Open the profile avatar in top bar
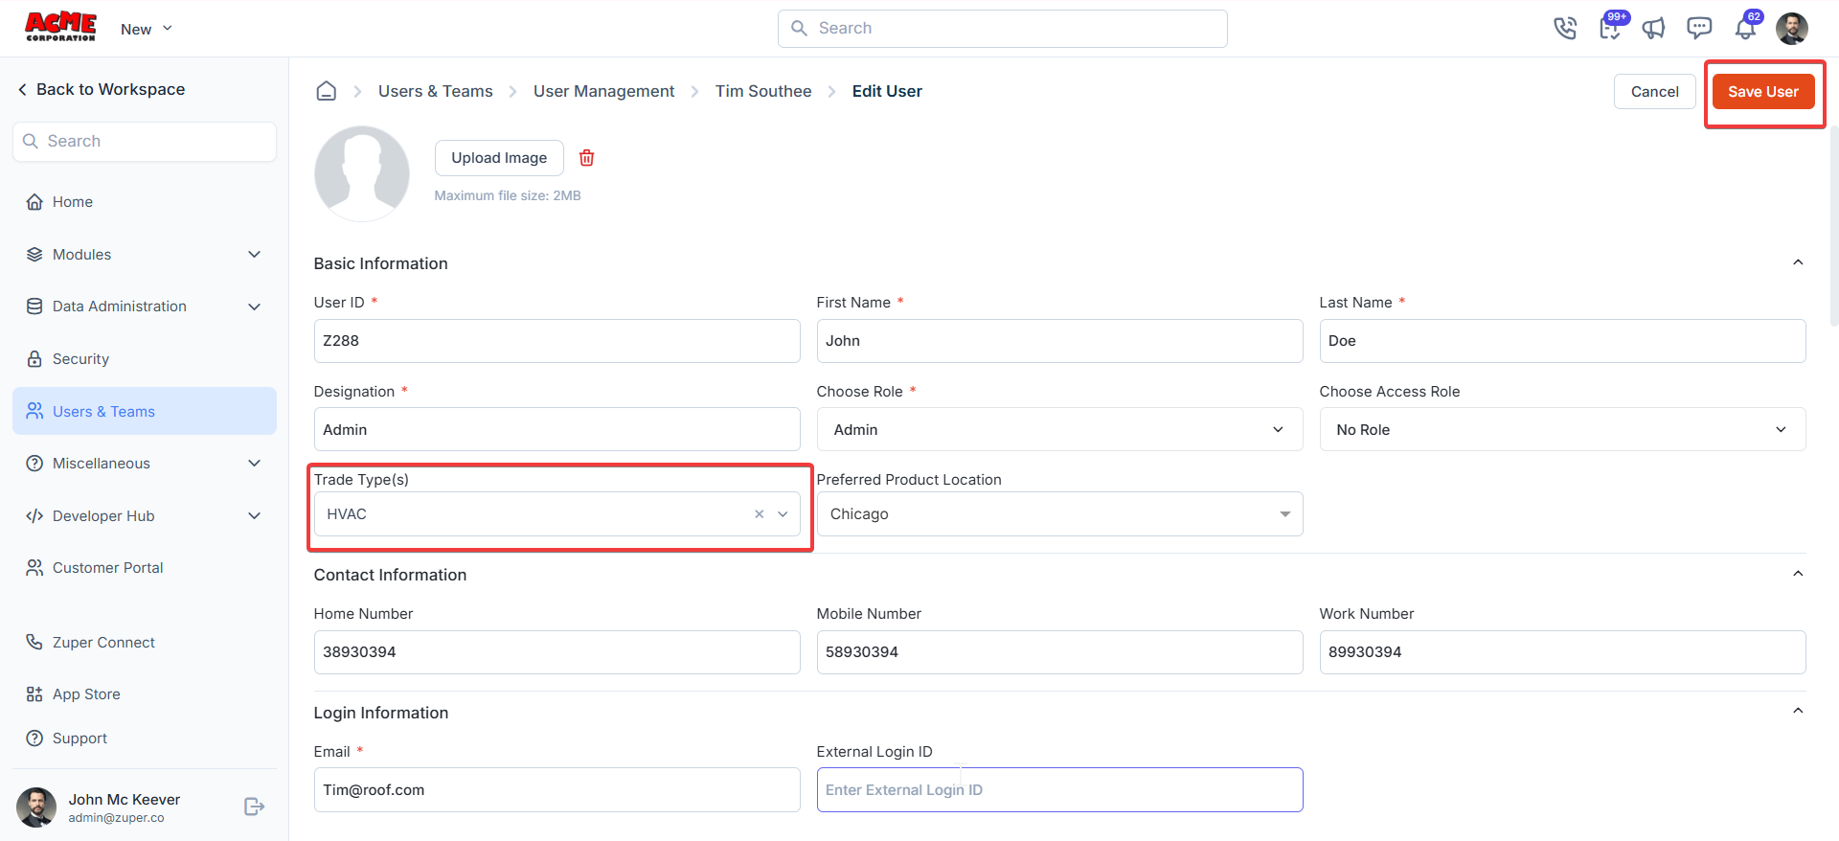Image resolution: width=1839 pixels, height=841 pixels. [1792, 29]
